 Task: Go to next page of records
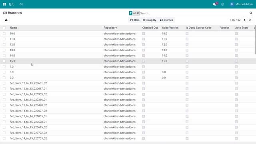coord(250,20)
